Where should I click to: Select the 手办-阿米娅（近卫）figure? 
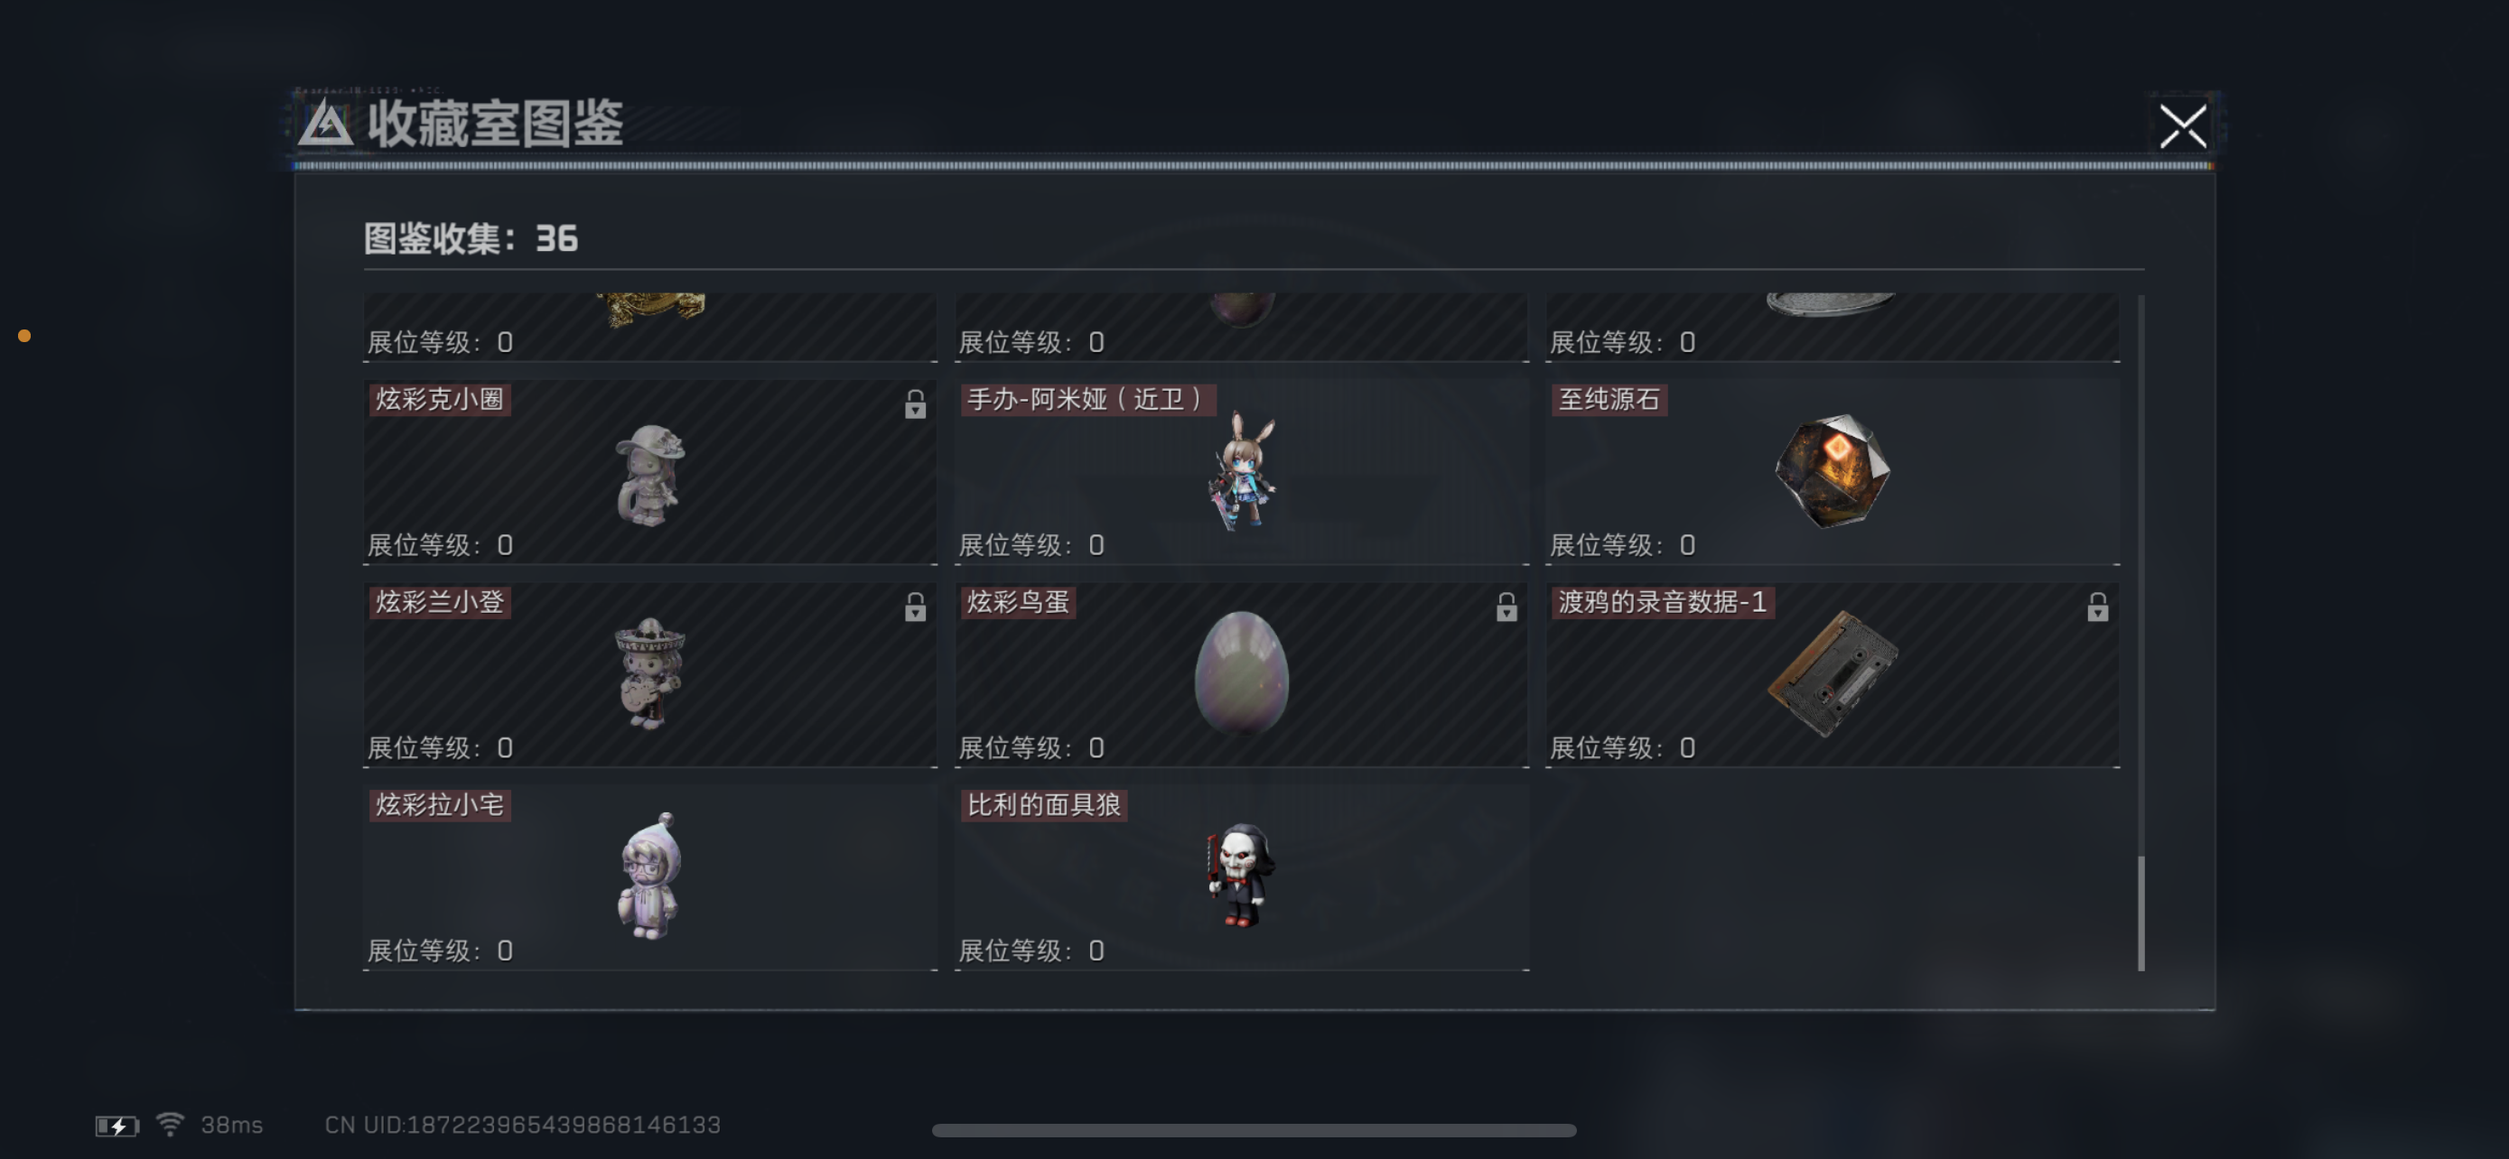[x=1242, y=471]
